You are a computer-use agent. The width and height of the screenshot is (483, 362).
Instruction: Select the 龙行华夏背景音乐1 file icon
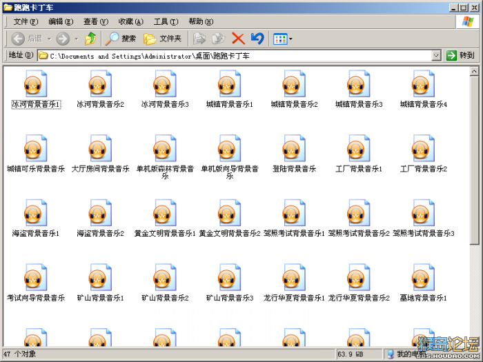[x=294, y=277]
